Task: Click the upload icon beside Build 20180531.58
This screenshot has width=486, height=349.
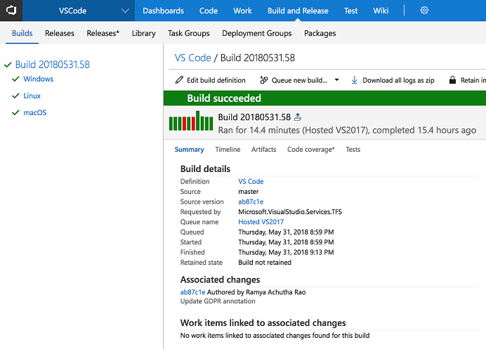Action: [x=298, y=117]
